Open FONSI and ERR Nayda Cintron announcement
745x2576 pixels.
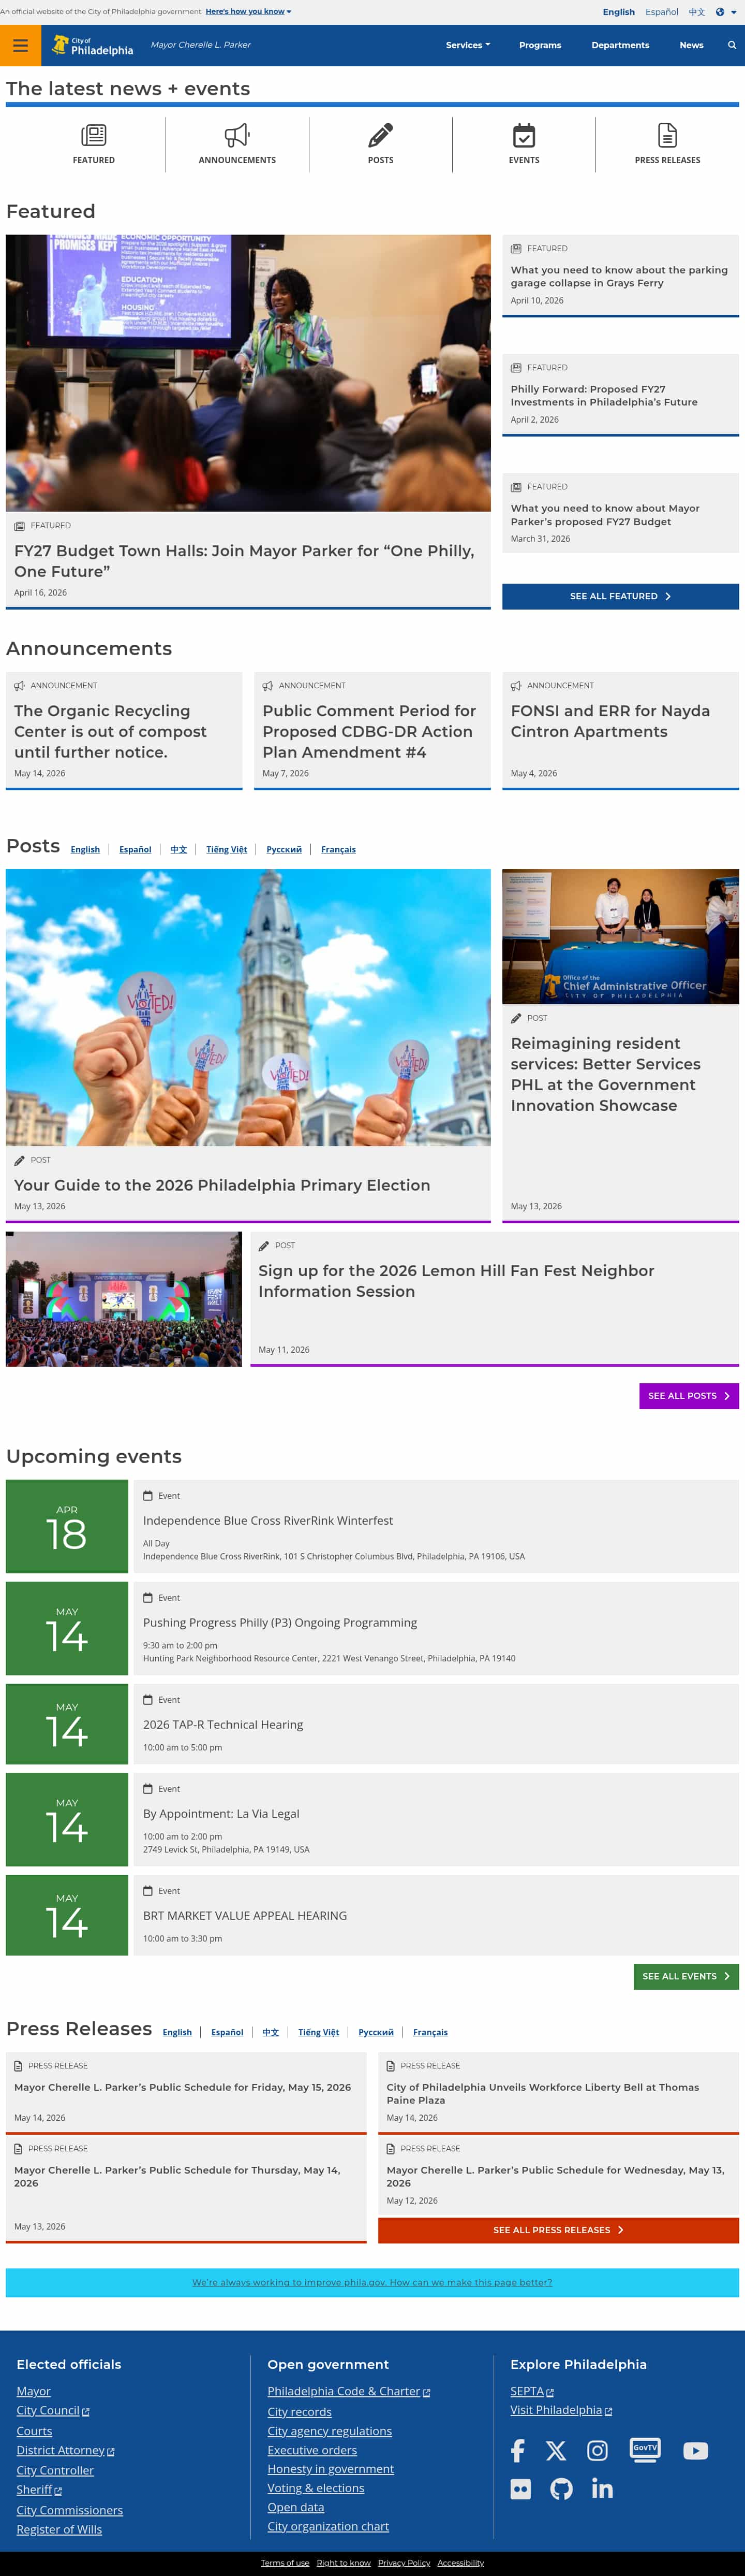[610, 721]
